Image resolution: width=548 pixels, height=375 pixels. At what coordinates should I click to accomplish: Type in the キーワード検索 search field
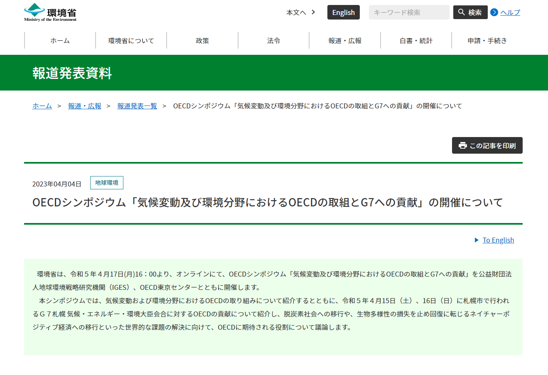click(409, 12)
